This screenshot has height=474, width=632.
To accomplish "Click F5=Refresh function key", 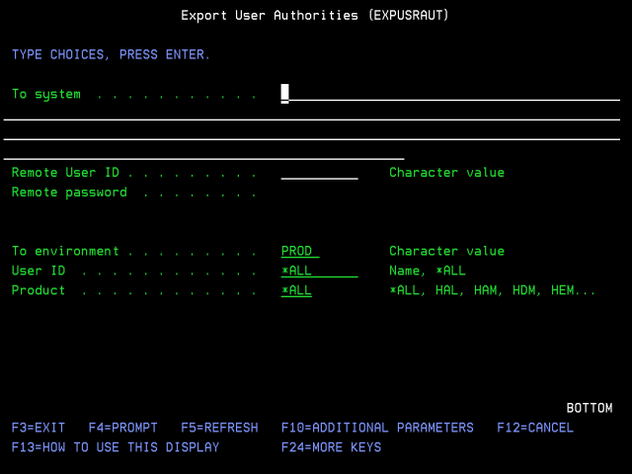I will click(x=219, y=428).
